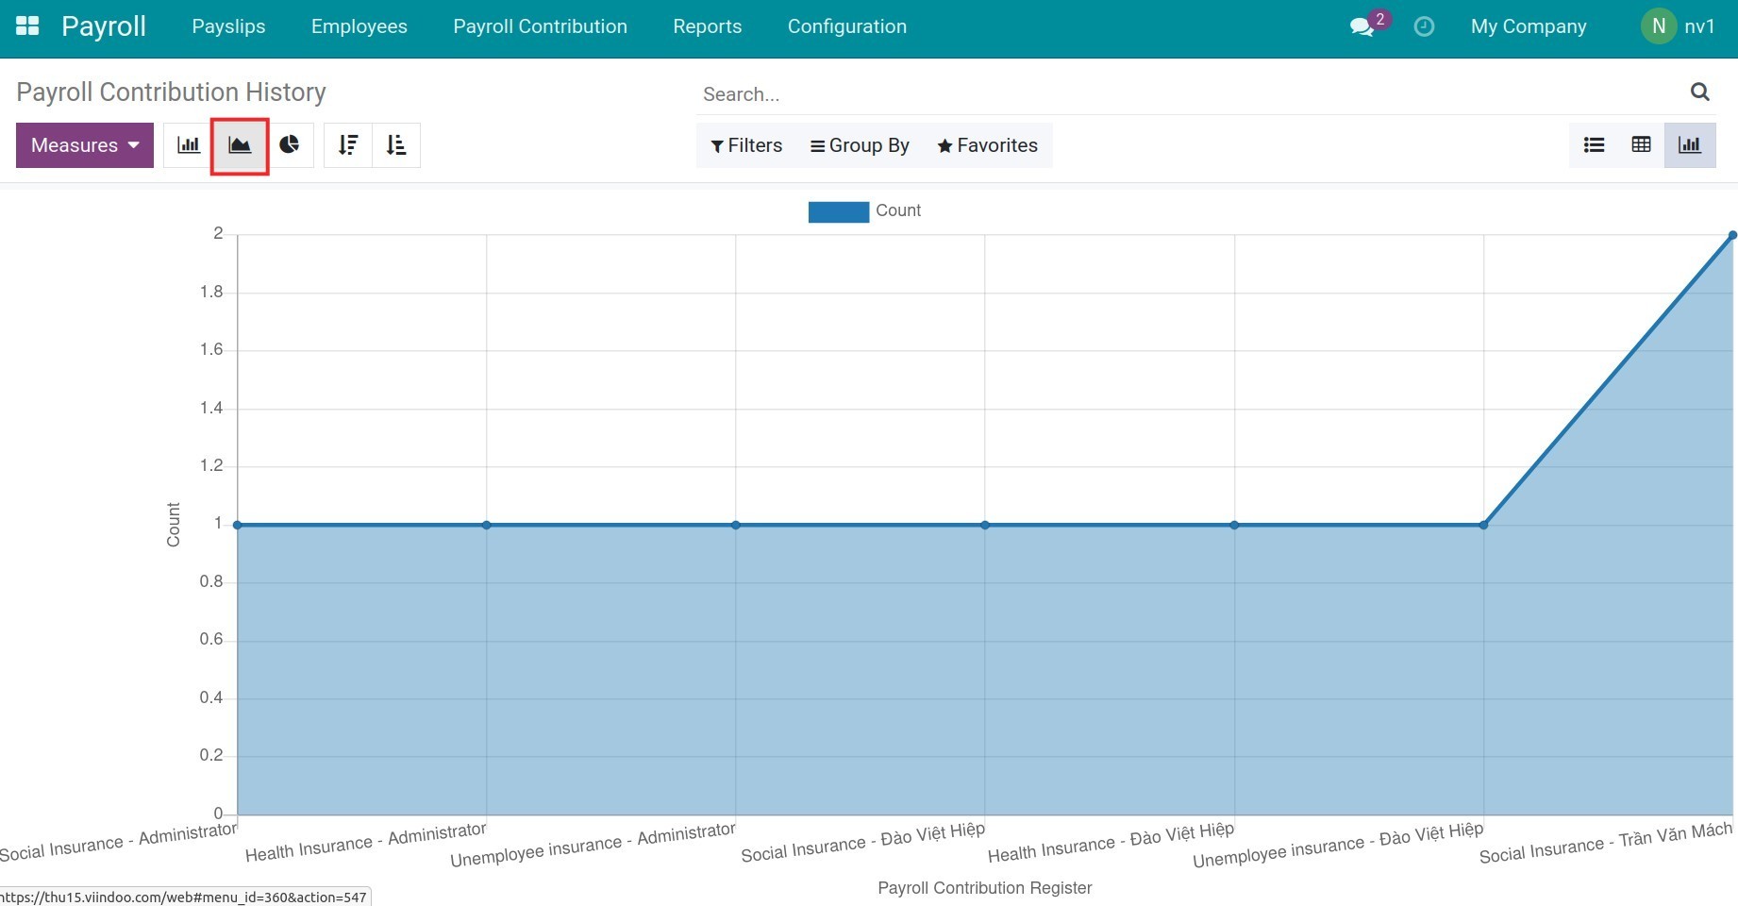The height and width of the screenshot is (906, 1738).
Task: Open the Favorites dropdown
Action: [987, 145]
